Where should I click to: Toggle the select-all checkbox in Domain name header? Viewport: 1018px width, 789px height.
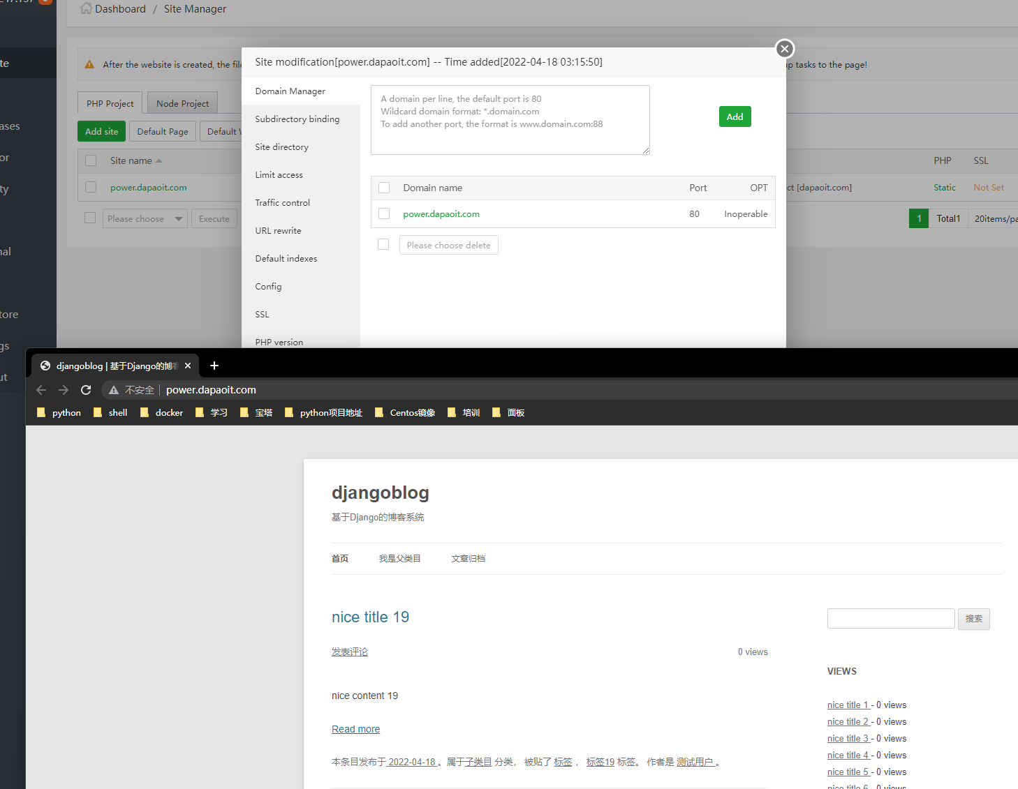click(x=384, y=188)
